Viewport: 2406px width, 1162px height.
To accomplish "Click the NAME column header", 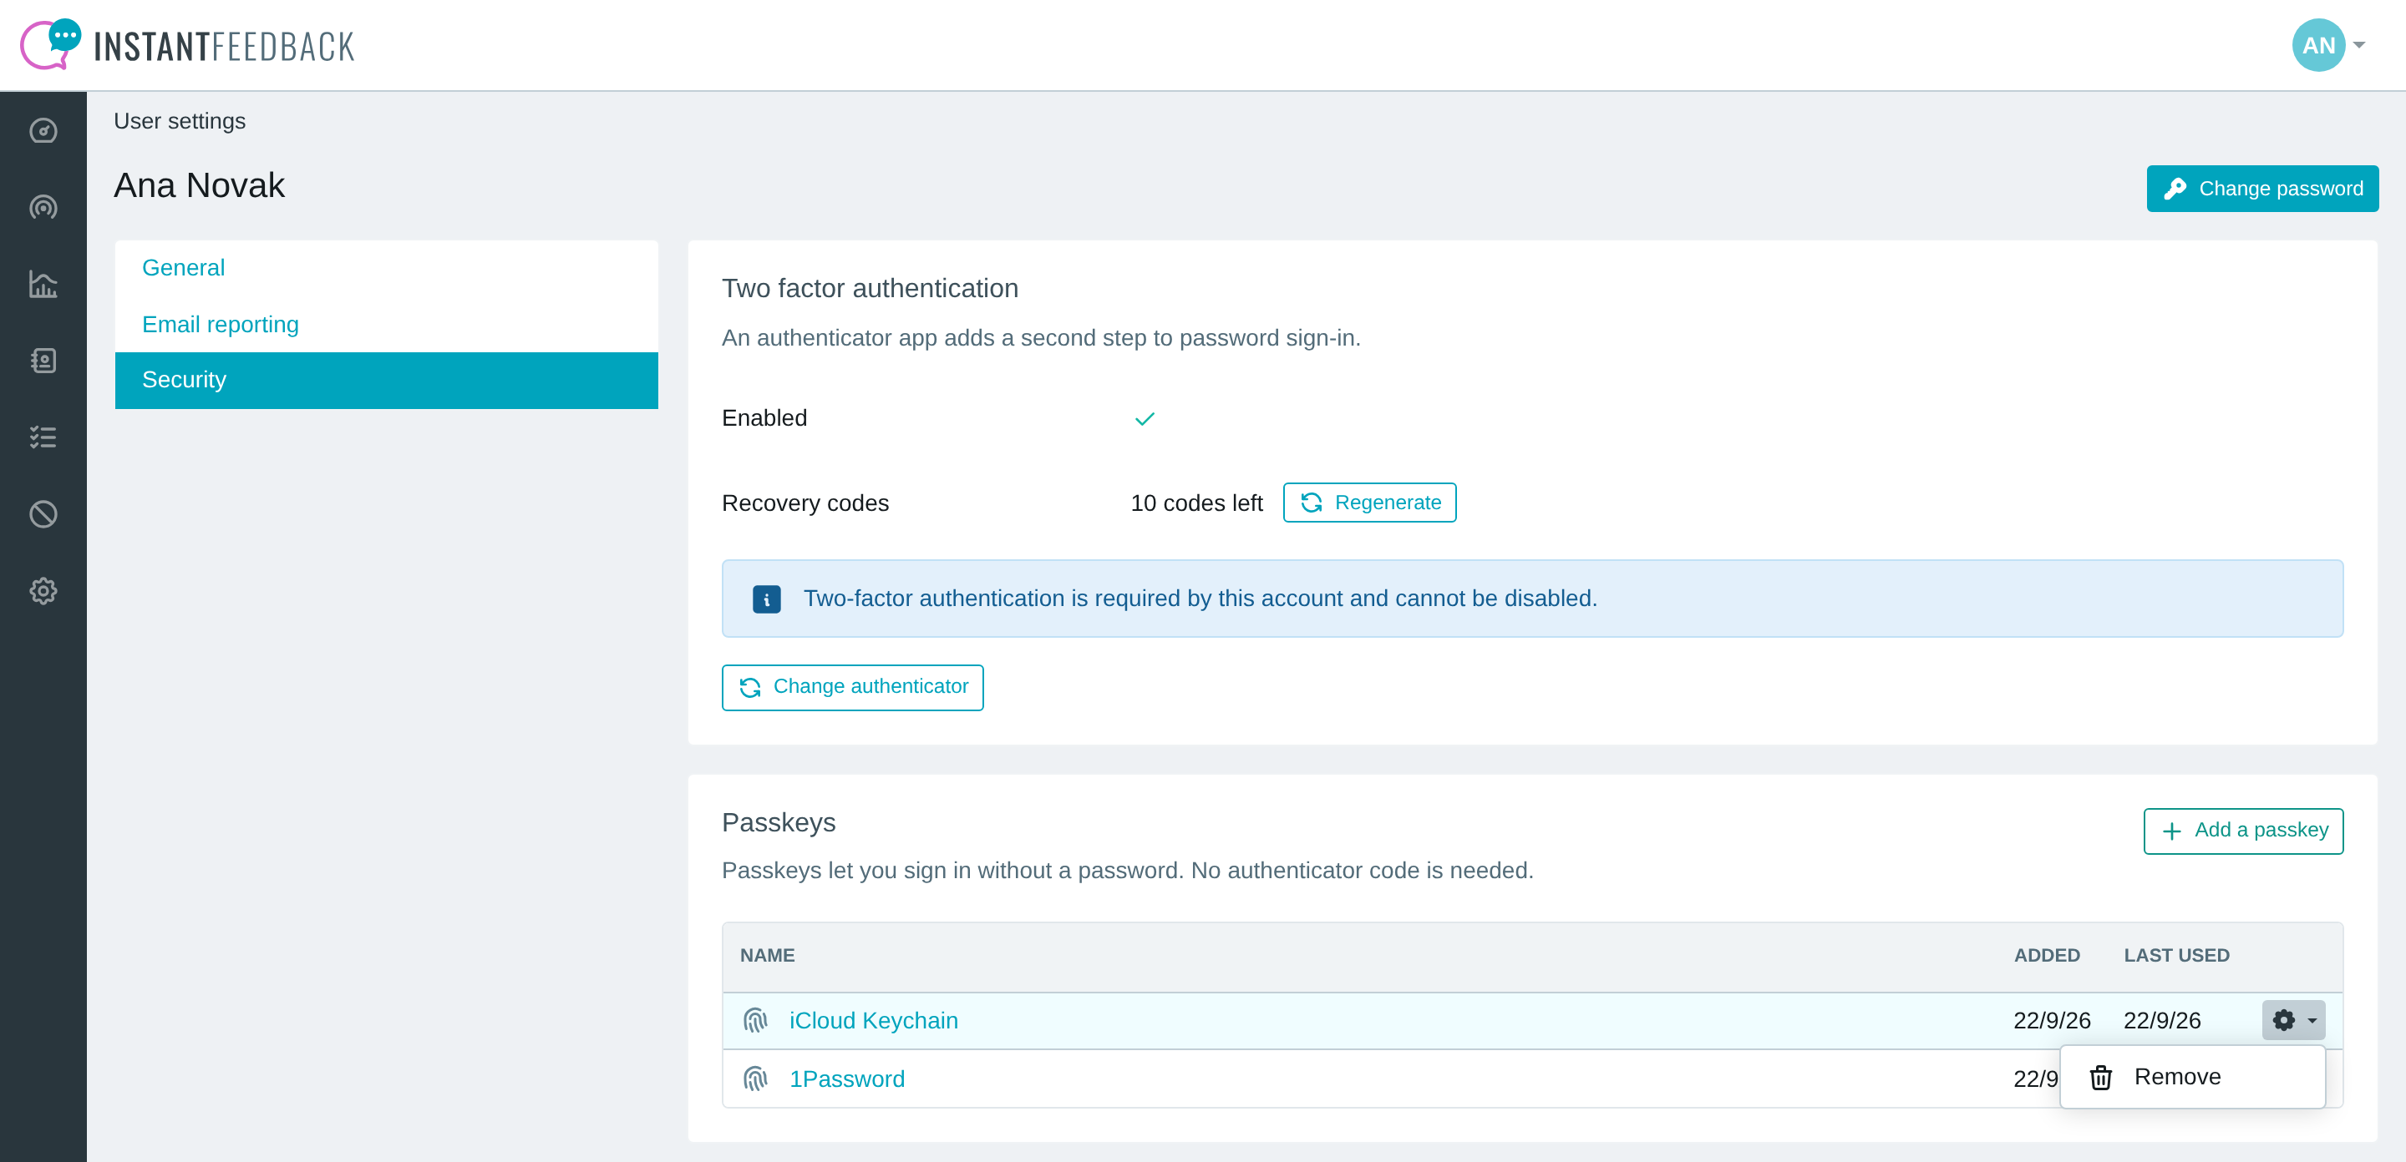I will pos(767,955).
